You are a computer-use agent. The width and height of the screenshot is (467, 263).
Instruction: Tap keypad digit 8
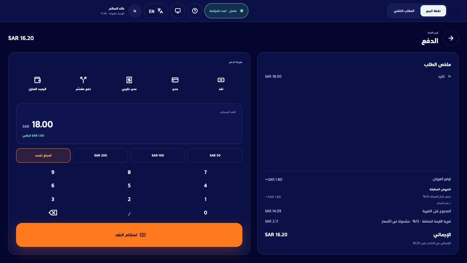[129, 172]
